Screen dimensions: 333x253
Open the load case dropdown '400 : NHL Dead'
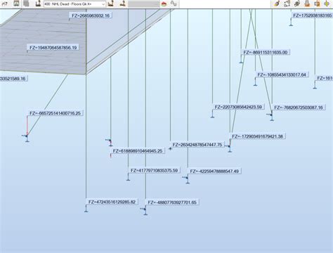click(x=74, y=4)
